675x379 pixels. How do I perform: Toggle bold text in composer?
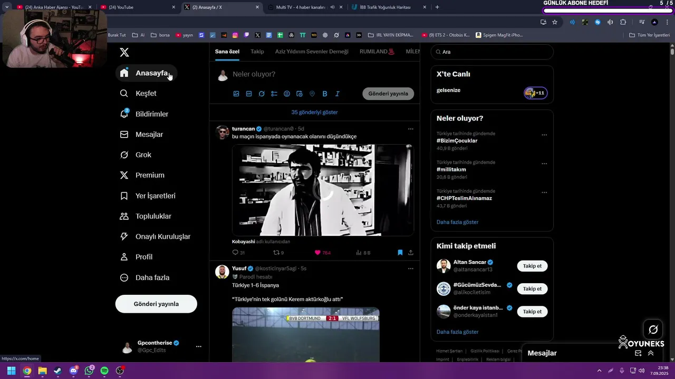[x=325, y=94]
